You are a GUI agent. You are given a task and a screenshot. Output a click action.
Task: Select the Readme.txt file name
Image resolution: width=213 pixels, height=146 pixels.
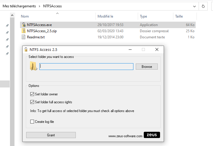click(36, 37)
